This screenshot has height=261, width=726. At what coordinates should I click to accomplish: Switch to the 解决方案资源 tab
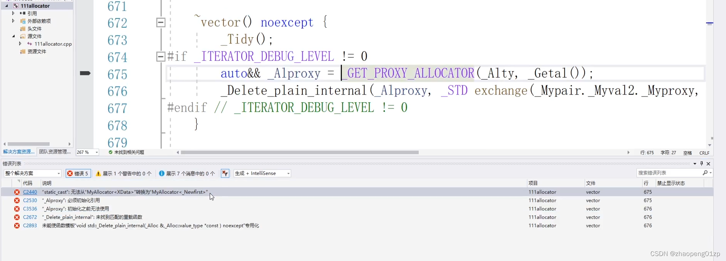click(19, 152)
